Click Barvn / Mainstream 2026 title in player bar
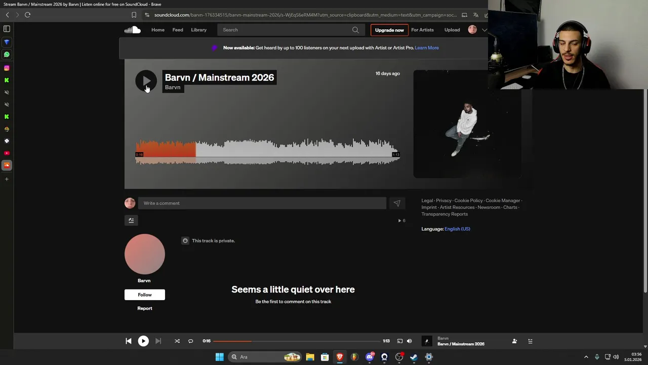This screenshot has height=365, width=648. coord(461,344)
